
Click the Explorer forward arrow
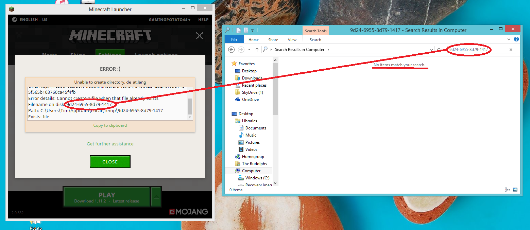click(x=241, y=50)
